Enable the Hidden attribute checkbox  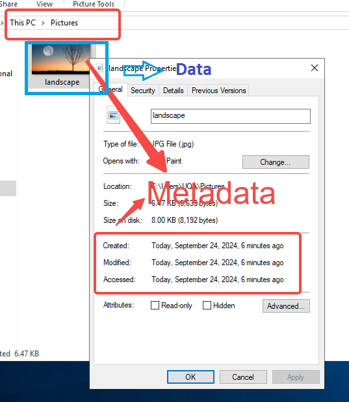pos(207,306)
